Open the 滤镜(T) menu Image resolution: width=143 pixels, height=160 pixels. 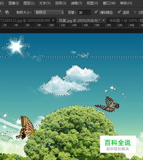(x=76, y=3)
